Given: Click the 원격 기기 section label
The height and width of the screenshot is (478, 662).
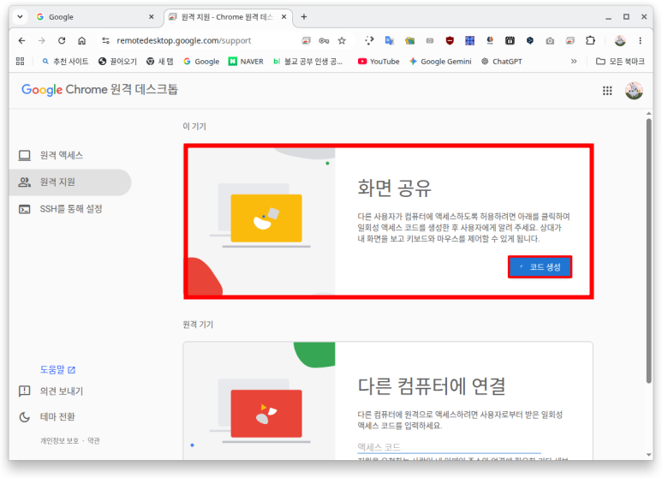Looking at the screenshot, I should (x=198, y=325).
